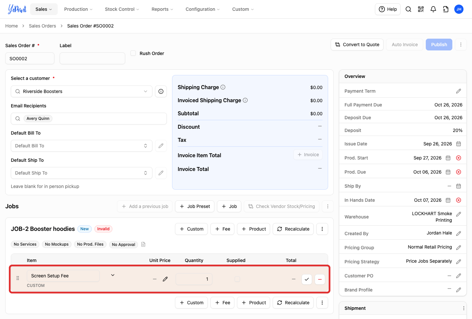Add a Job Preset
The width and height of the screenshot is (472, 319).
click(x=195, y=206)
